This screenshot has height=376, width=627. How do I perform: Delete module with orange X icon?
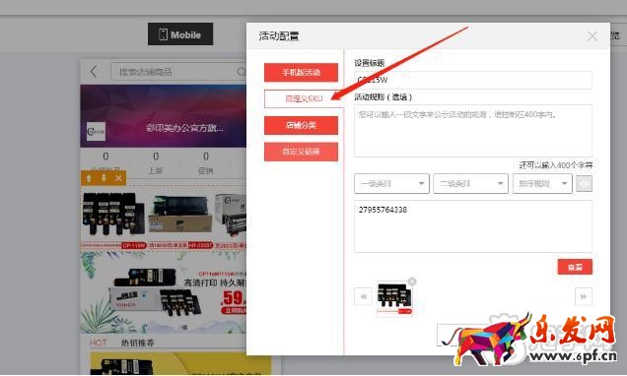pyautogui.click(x=118, y=178)
